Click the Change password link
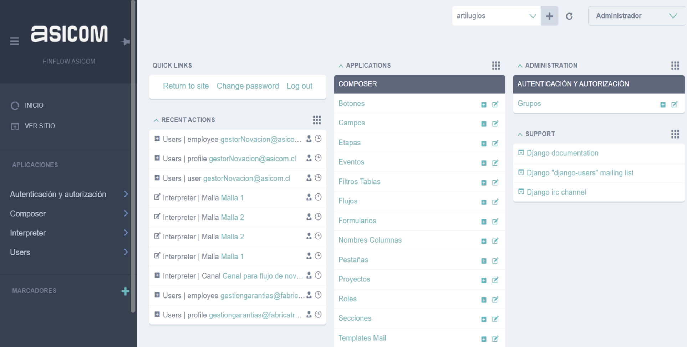The image size is (687, 347). tap(248, 86)
